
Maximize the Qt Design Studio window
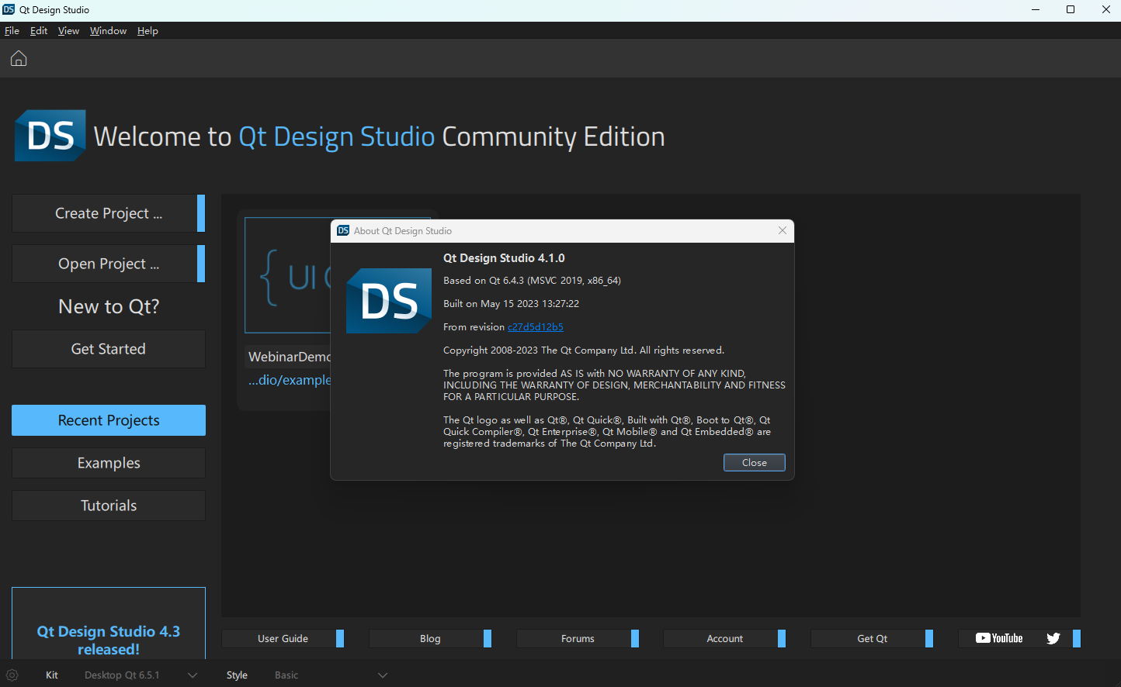(x=1071, y=9)
